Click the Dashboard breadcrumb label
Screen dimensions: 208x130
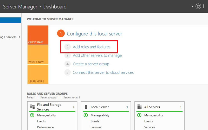click(55, 7)
